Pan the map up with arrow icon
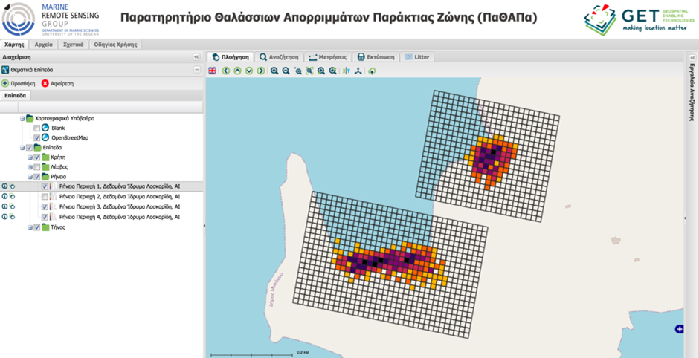This screenshot has height=358, width=699. [x=237, y=71]
